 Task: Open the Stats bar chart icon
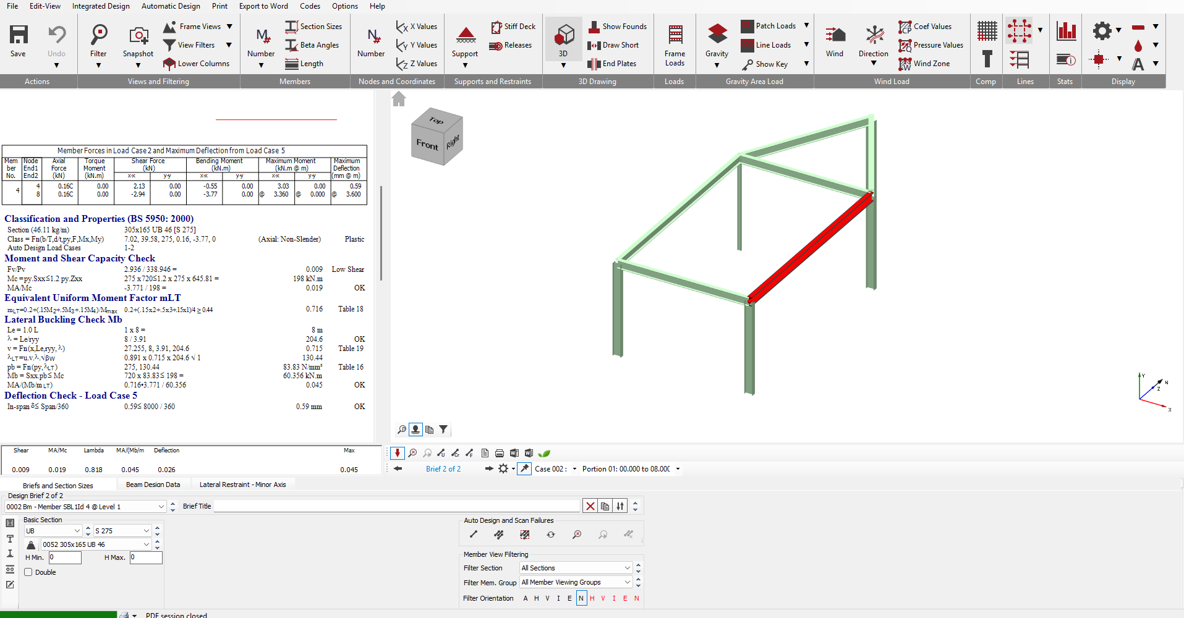[x=1066, y=31]
